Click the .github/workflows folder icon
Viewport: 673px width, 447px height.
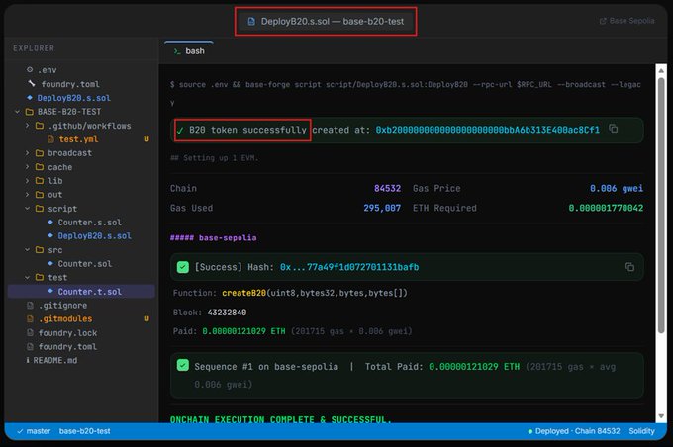pyautogui.click(x=40, y=126)
